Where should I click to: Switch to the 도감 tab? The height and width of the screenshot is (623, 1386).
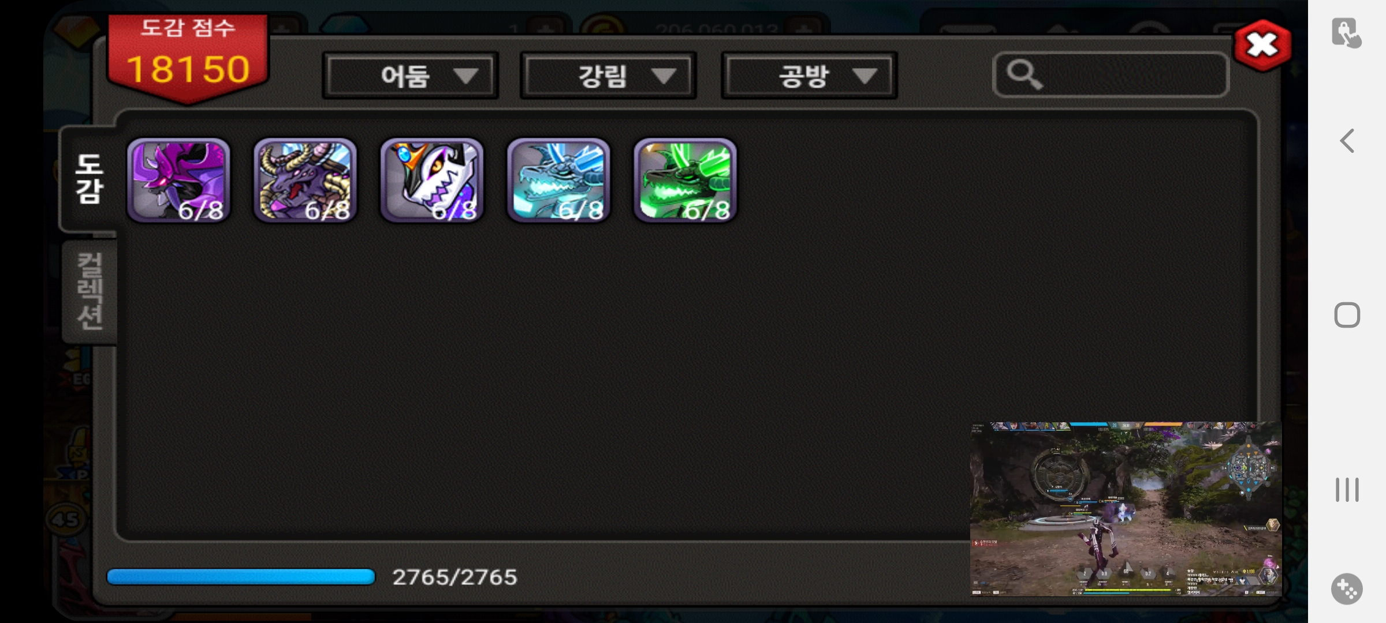[90, 179]
